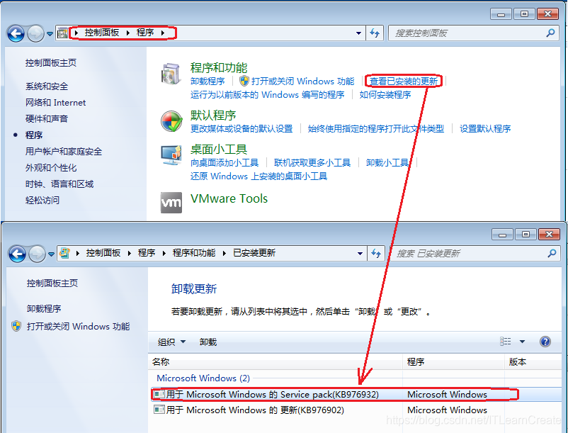Viewport: 568px width, 433px height.
Task: Open 控制面板主页 in top window sidebar
Action: point(51,62)
